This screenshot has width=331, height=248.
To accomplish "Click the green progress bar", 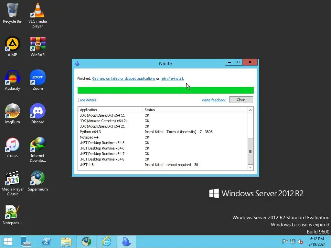I will (x=165, y=90).
